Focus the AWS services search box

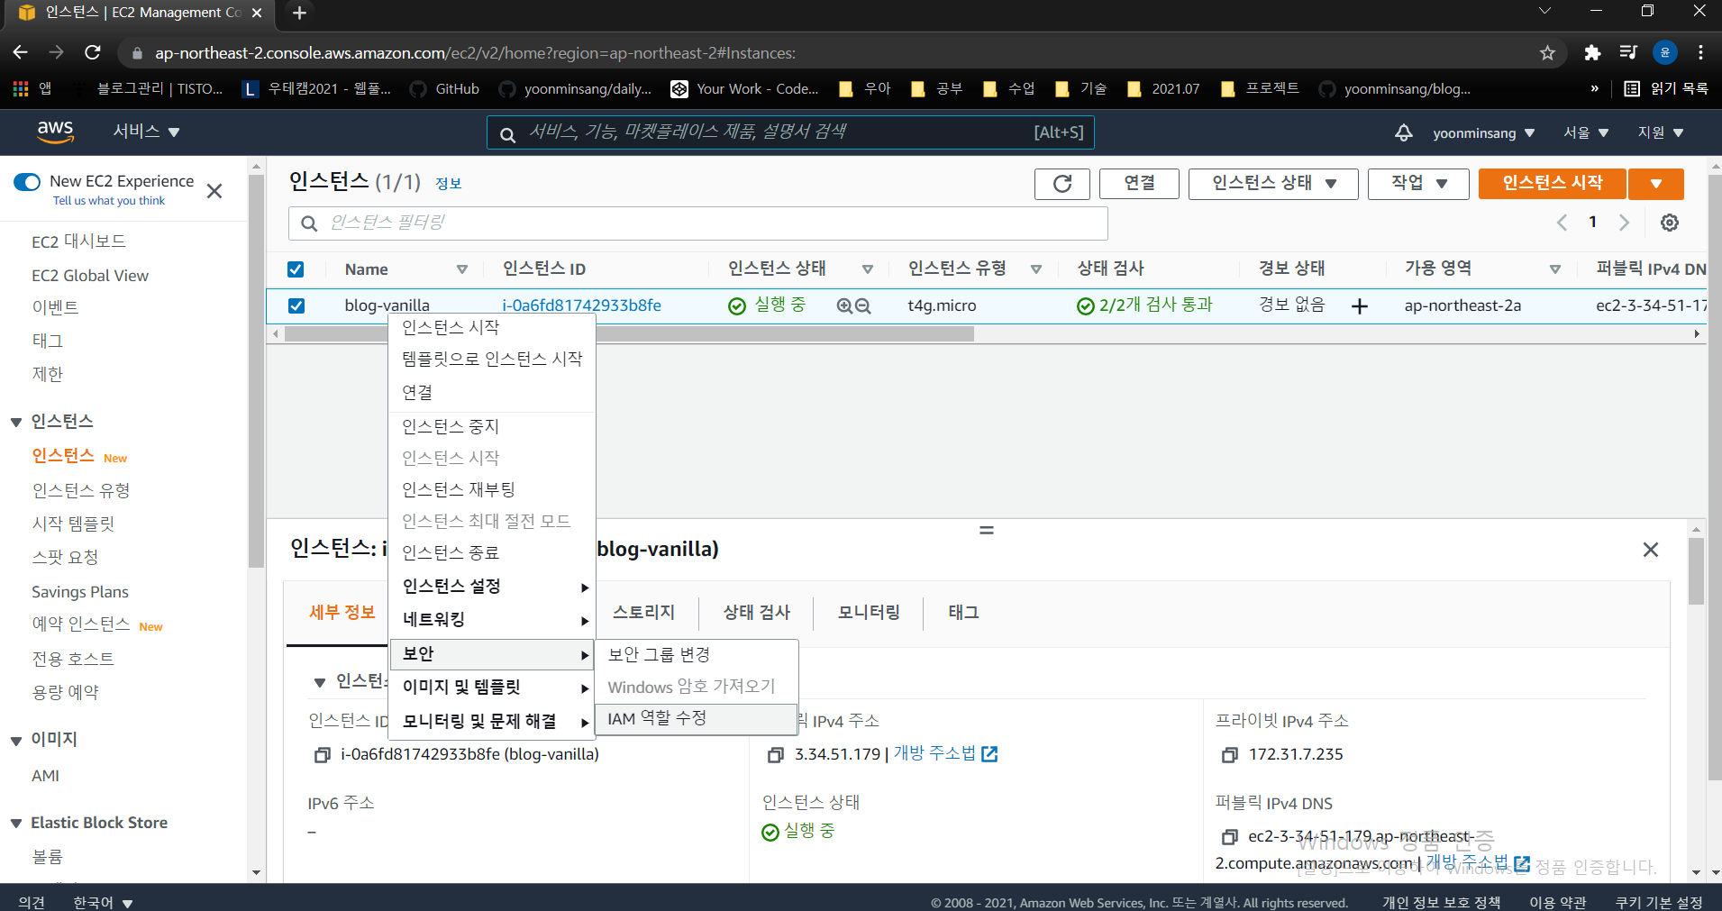coord(790,132)
